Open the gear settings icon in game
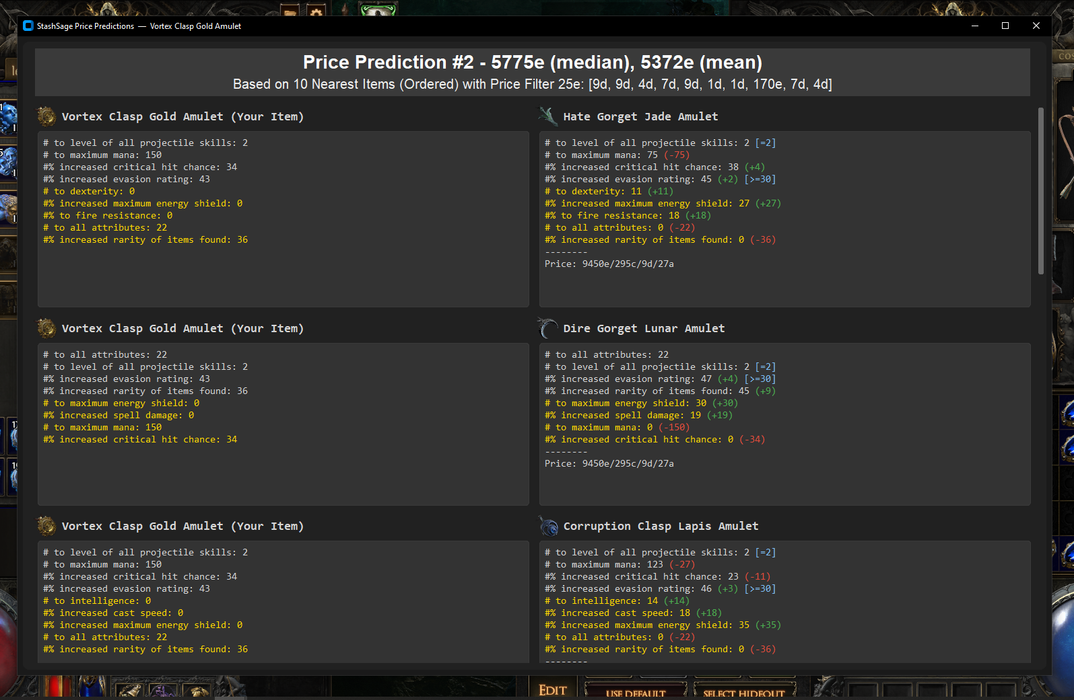 [x=316, y=10]
